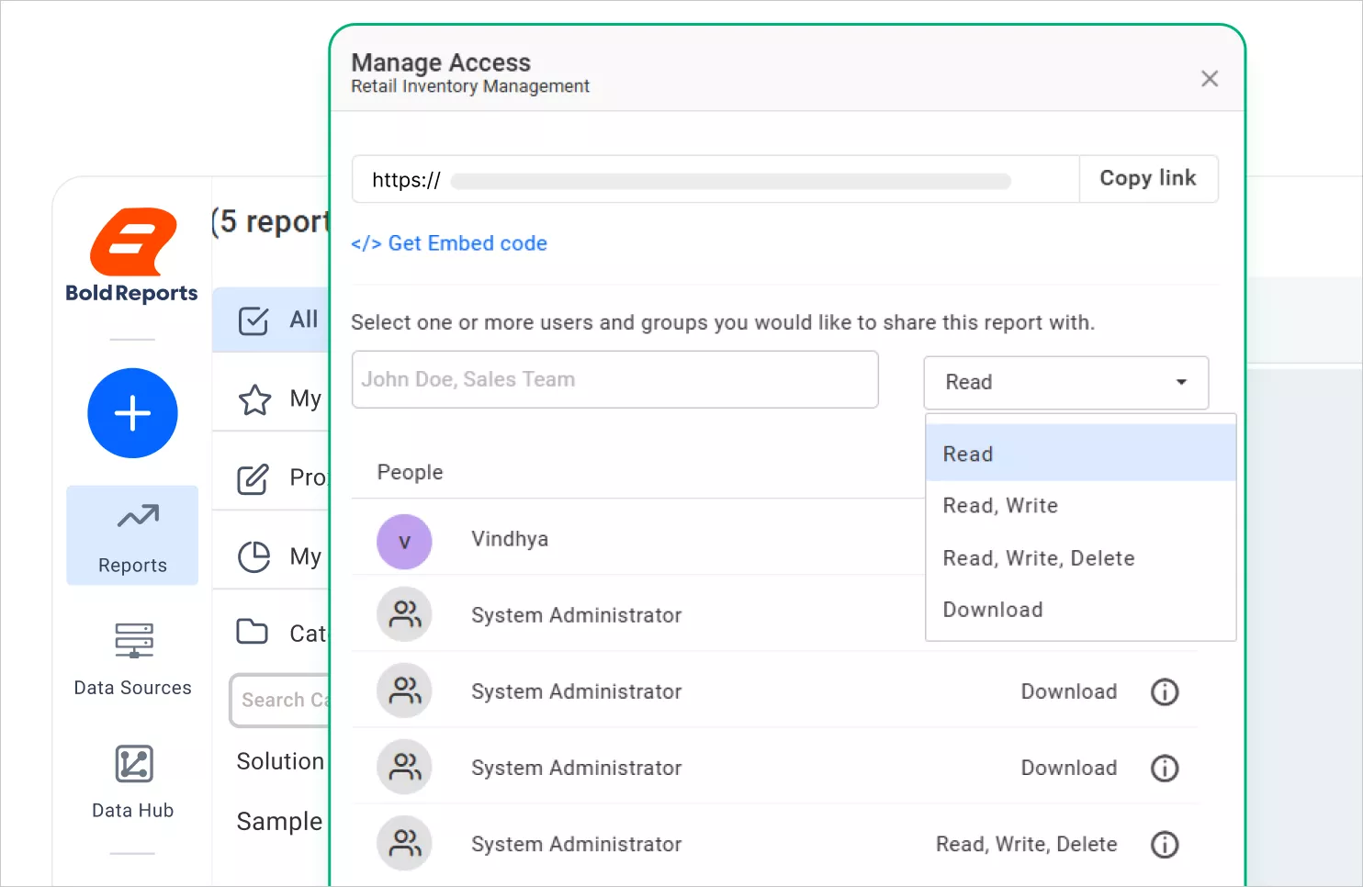Click the star icon next to My reports
The height and width of the screenshot is (887, 1363).
[253, 399]
